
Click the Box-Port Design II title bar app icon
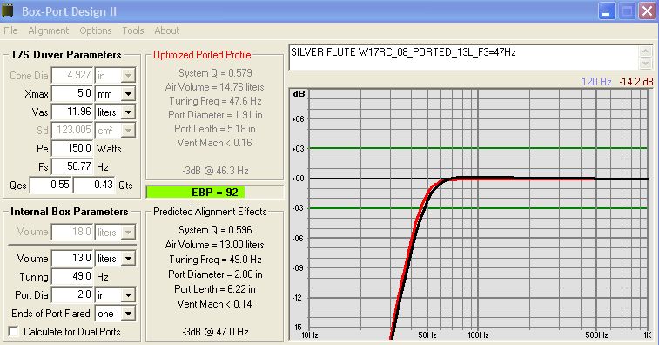[x=8, y=10]
